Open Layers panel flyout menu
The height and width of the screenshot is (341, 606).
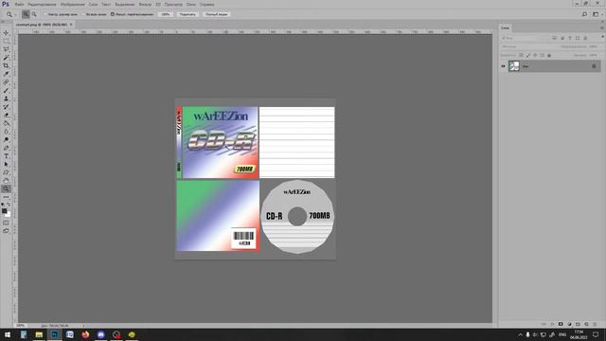tap(602, 27)
